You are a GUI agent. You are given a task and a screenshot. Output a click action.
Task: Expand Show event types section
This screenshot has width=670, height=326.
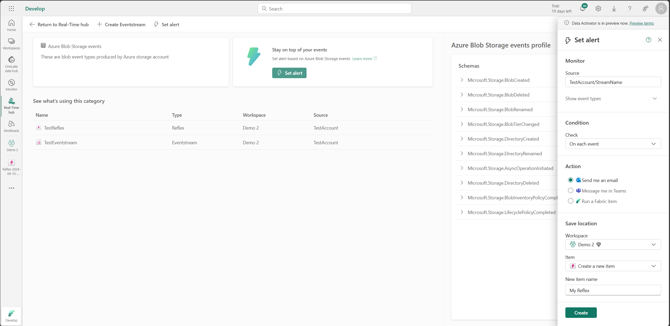coord(613,99)
